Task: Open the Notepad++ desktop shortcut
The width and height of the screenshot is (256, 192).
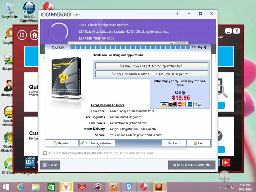Action: pyautogui.click(x=7, y=62)
